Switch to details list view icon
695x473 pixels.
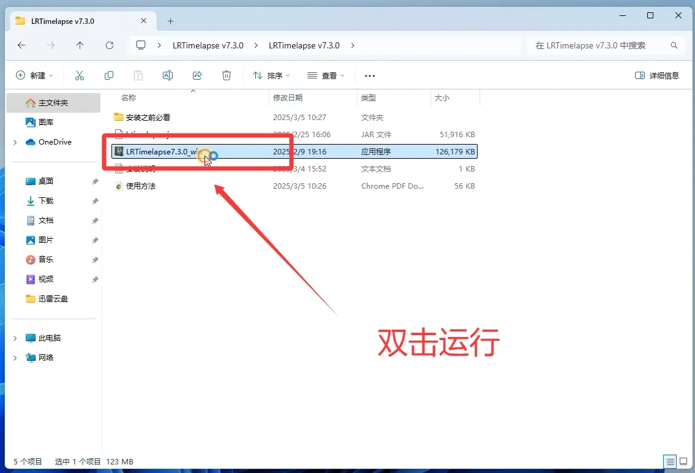pos(670,461)
